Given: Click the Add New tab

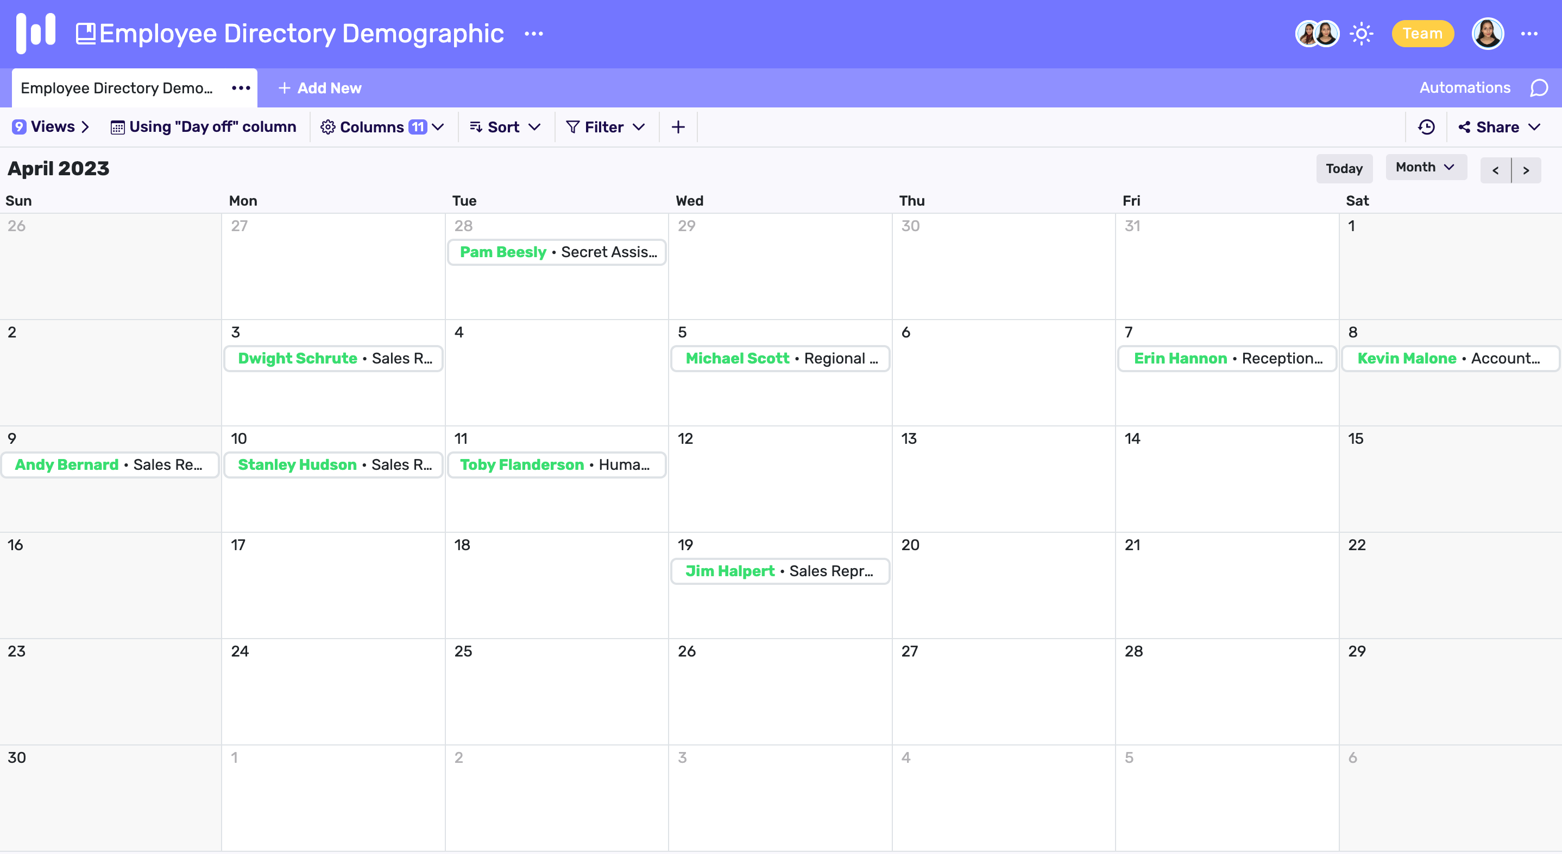Looking at the screenshot, I should click(319, 88).
